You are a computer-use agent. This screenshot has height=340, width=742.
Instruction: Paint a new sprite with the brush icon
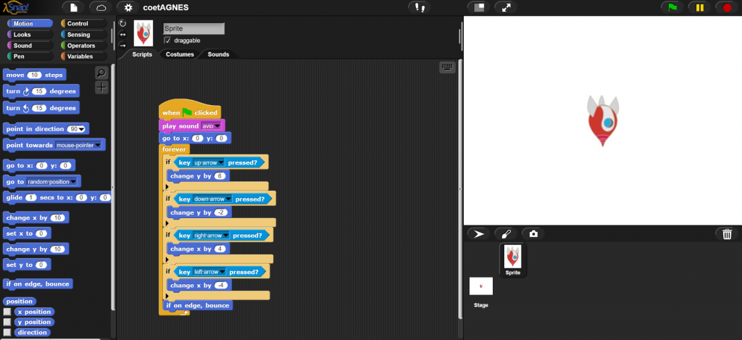pyautogui.click(x=506, y=234)
